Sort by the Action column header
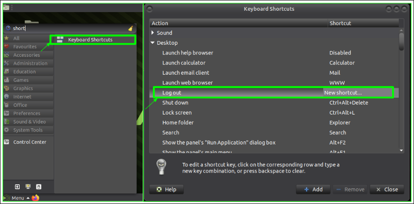This screenshot has height=204, width=414. (x=239, y=23)
